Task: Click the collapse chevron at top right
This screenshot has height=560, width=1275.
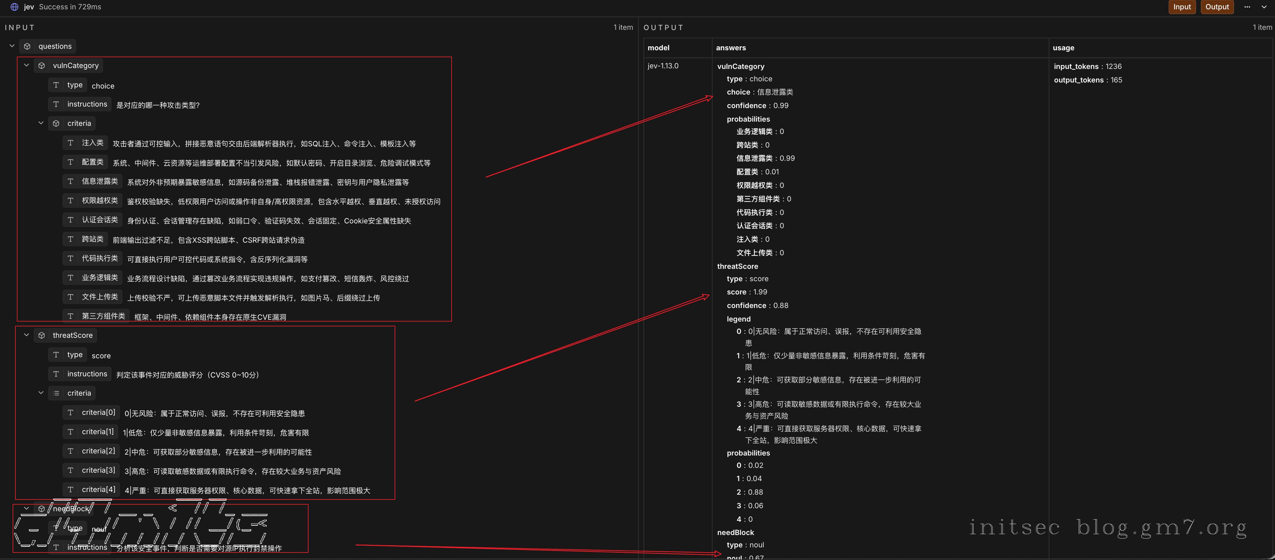Action: tap(1264, 7)
